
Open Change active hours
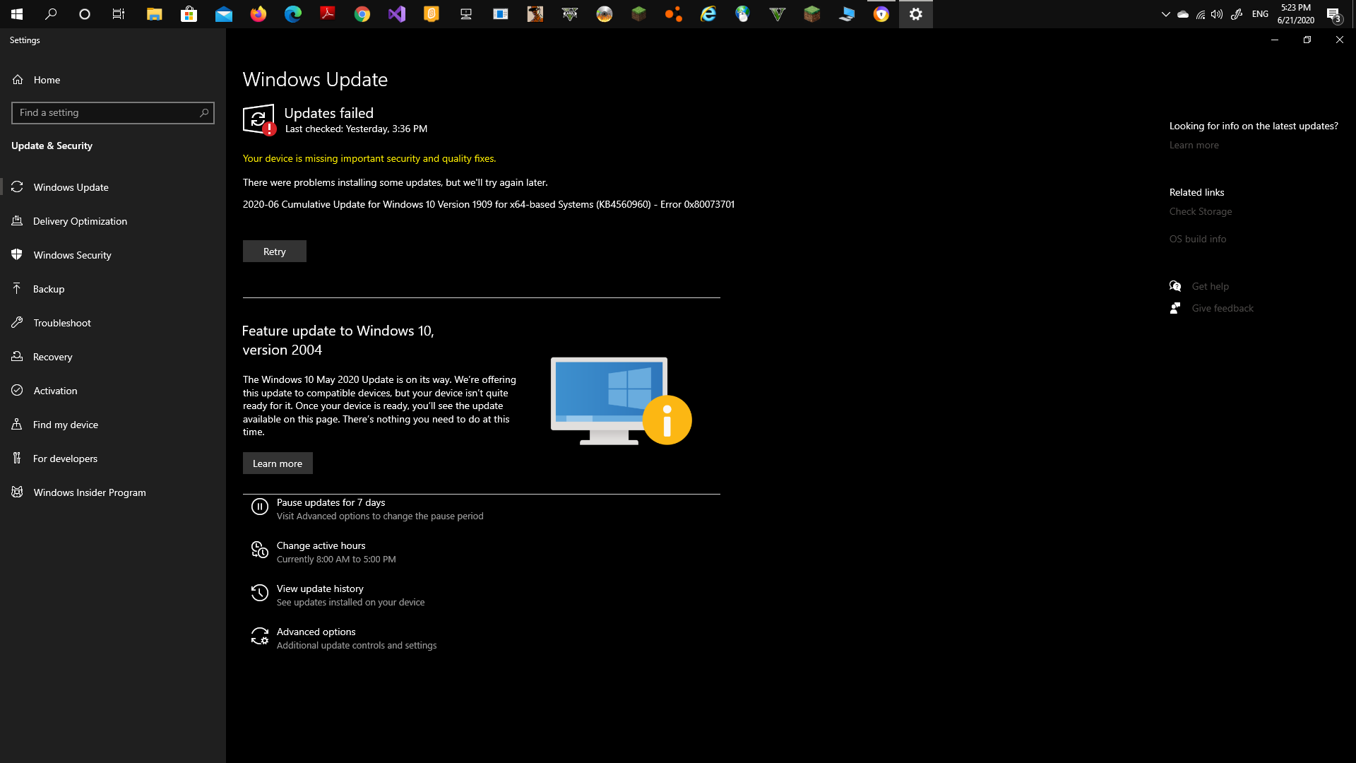click(321, 545)
